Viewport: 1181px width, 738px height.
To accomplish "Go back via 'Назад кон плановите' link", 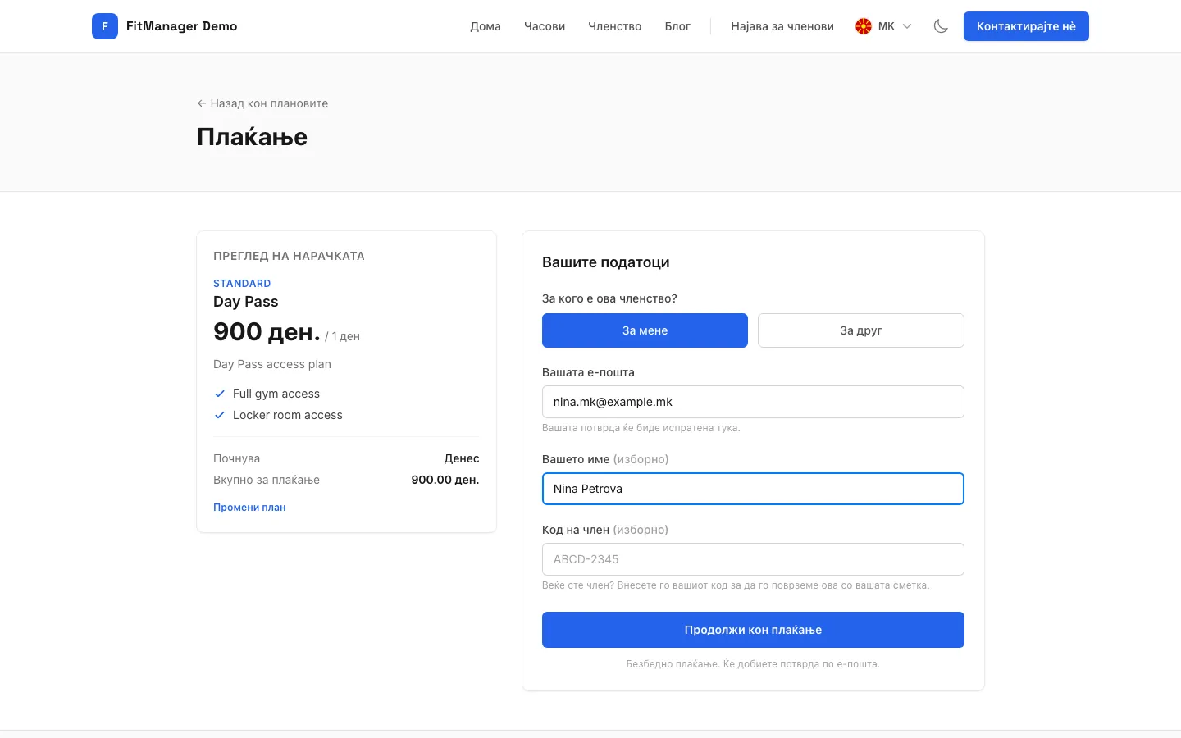I will [x=262, y=103].
